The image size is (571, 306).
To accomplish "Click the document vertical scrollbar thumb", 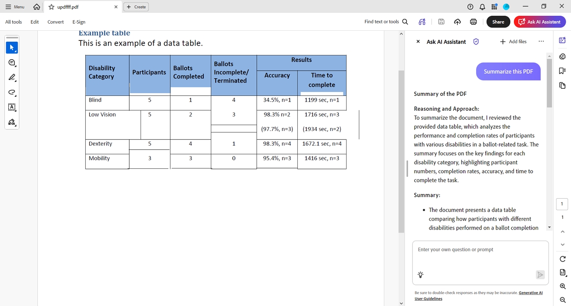I will click(401, 152).
